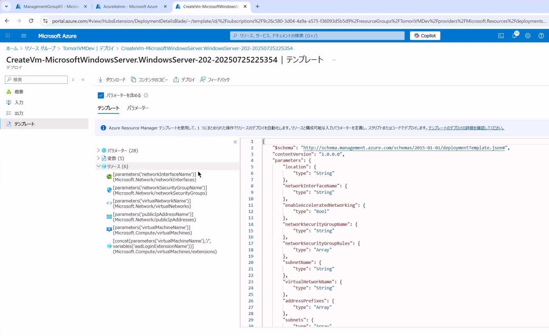549x336 pixels.
Task: Click the ダウンロード download button
Action: 112,80
